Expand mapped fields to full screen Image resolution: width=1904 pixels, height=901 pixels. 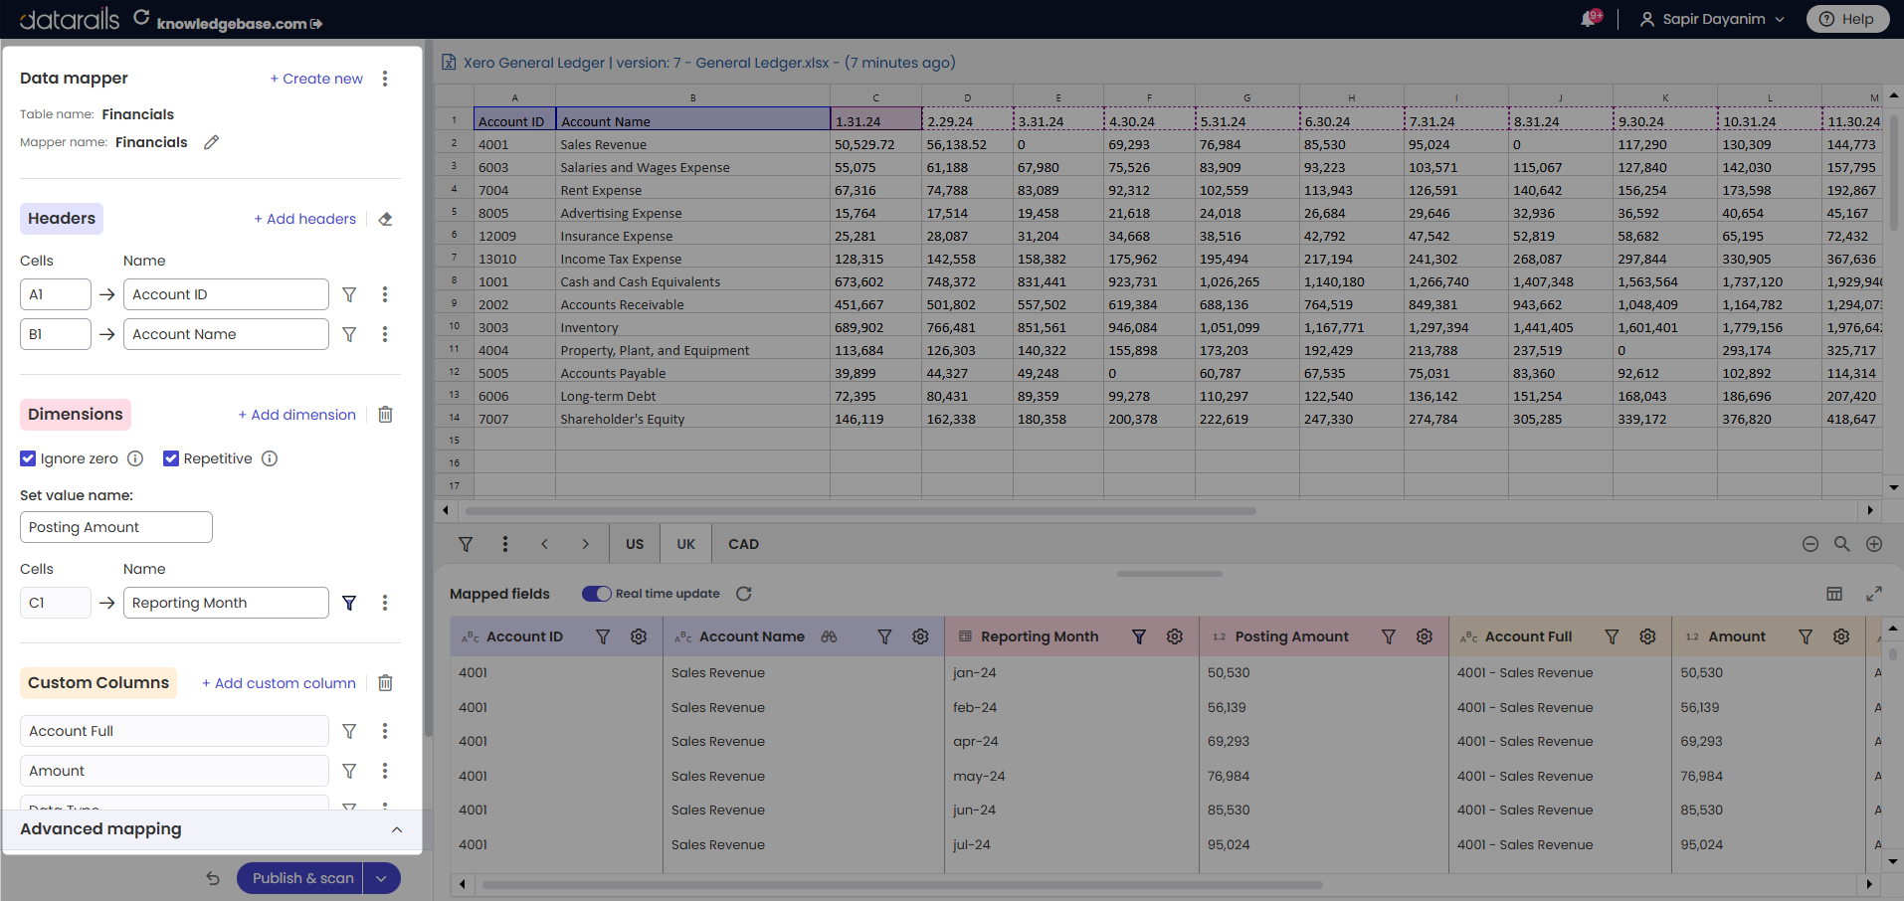click(1874, 594)
